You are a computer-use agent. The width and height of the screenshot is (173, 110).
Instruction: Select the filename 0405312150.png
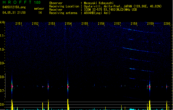click(14, 7)
